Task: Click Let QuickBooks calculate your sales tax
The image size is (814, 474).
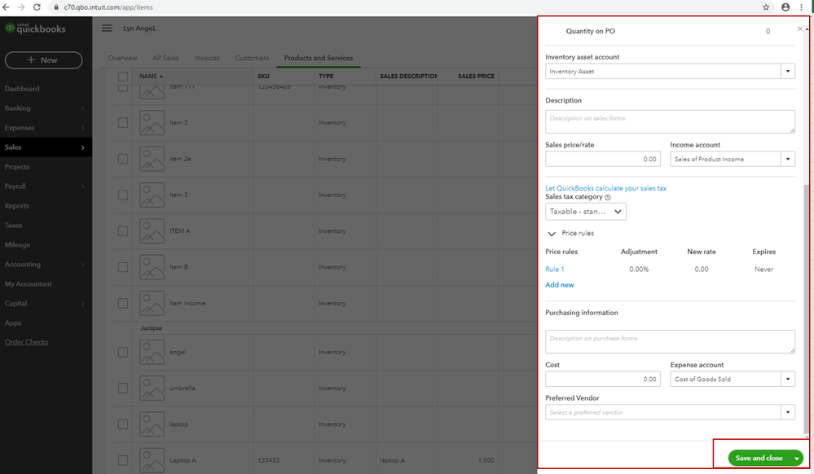Action: point(606,188)
